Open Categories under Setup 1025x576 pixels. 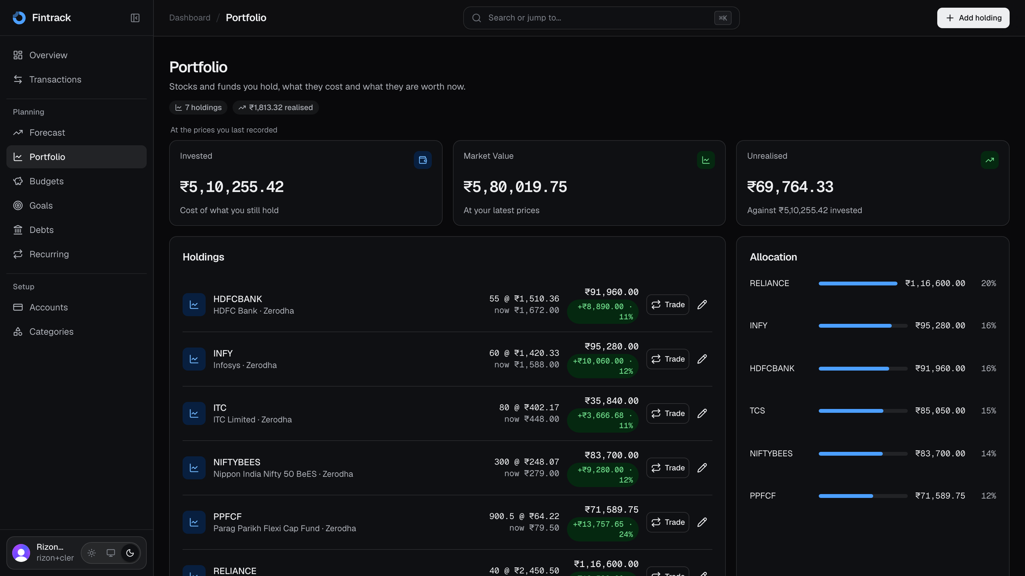click(x=77, y=332)
